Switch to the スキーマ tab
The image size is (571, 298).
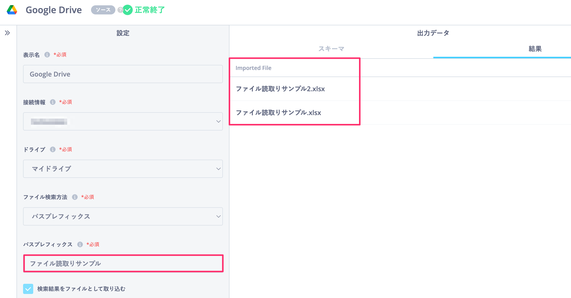(x=331, y=49)
